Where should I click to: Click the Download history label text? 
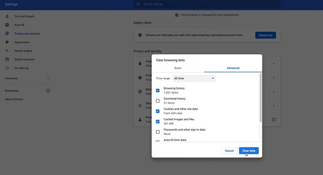174,99
